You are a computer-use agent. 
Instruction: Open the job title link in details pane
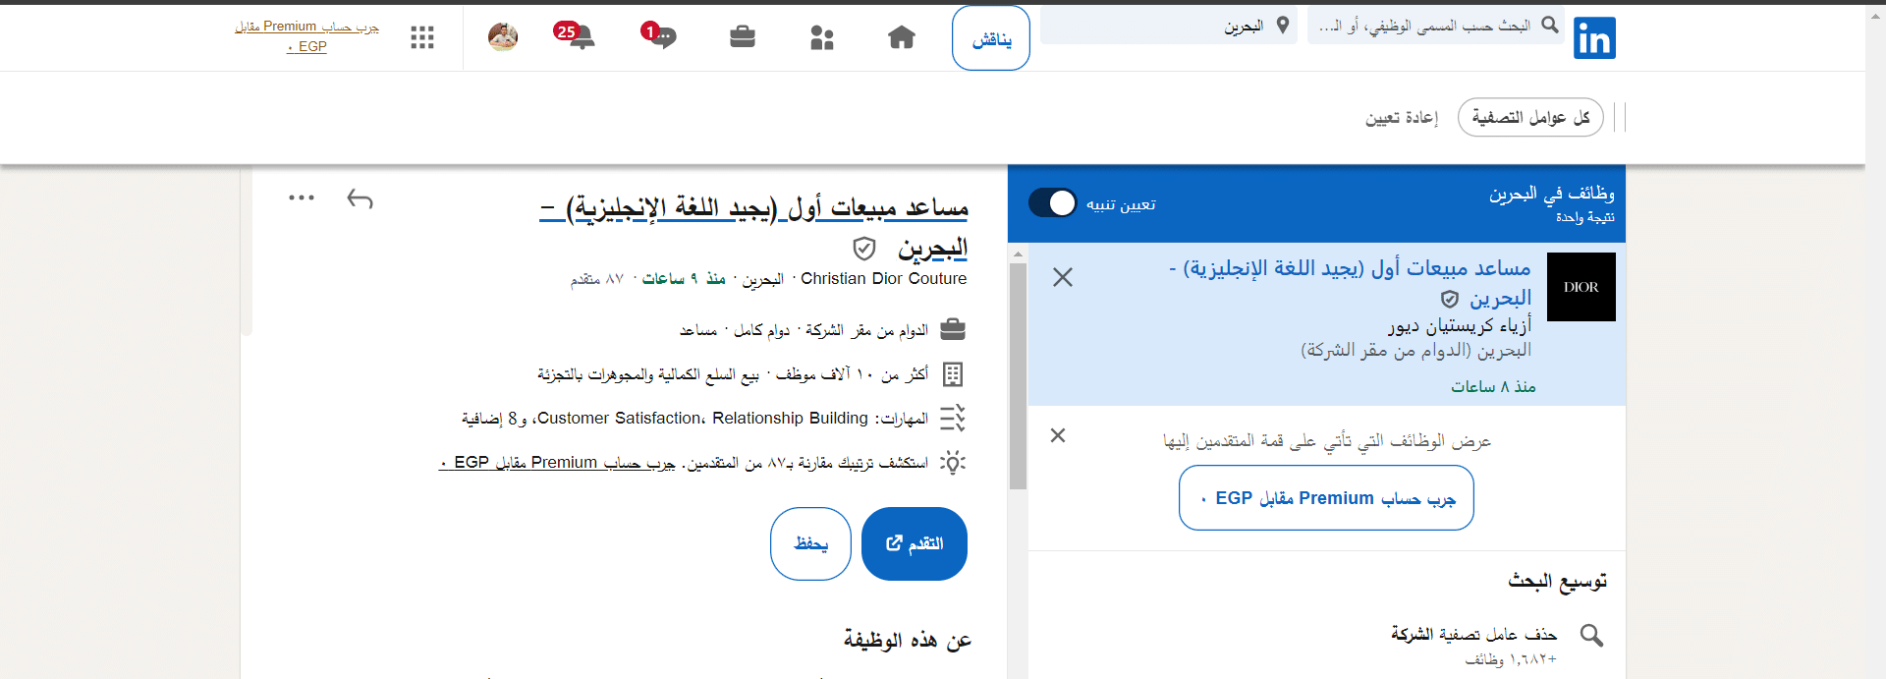(753, 227)
